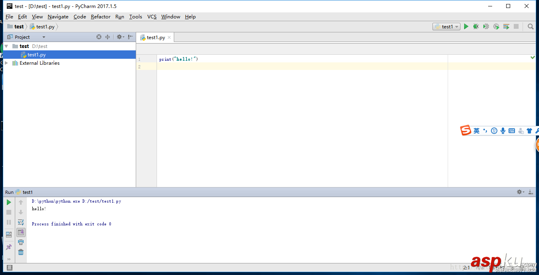Run test1 with the green toolbar arrow
The width and height of the screenshot is (539, 275).
click(x=466, y=26)
